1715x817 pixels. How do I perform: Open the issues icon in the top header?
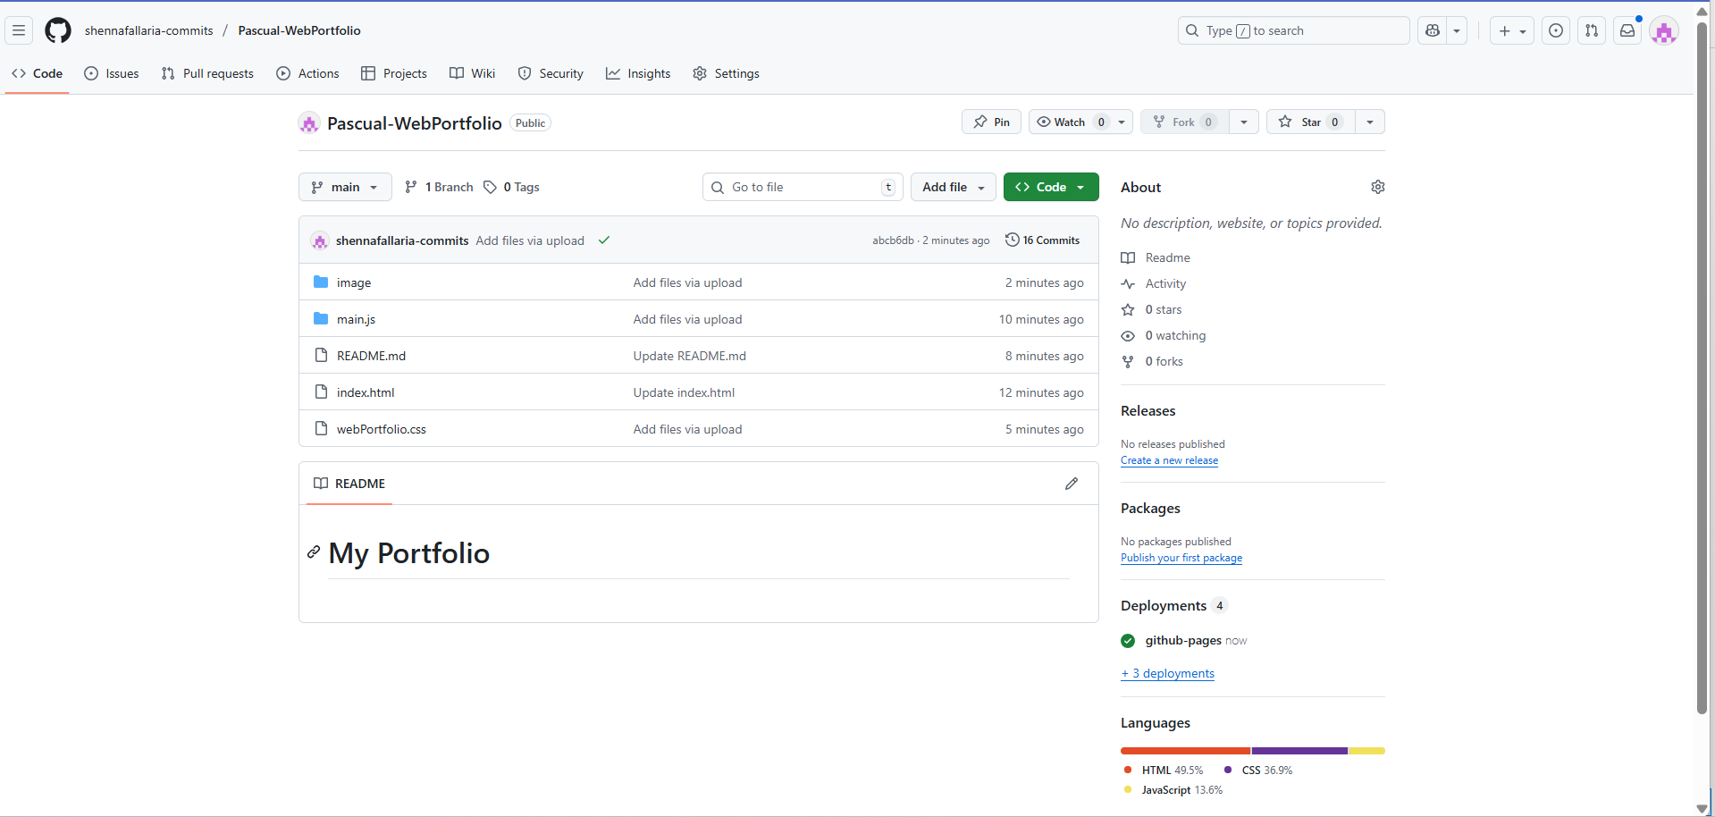(x=1556, y=30)
